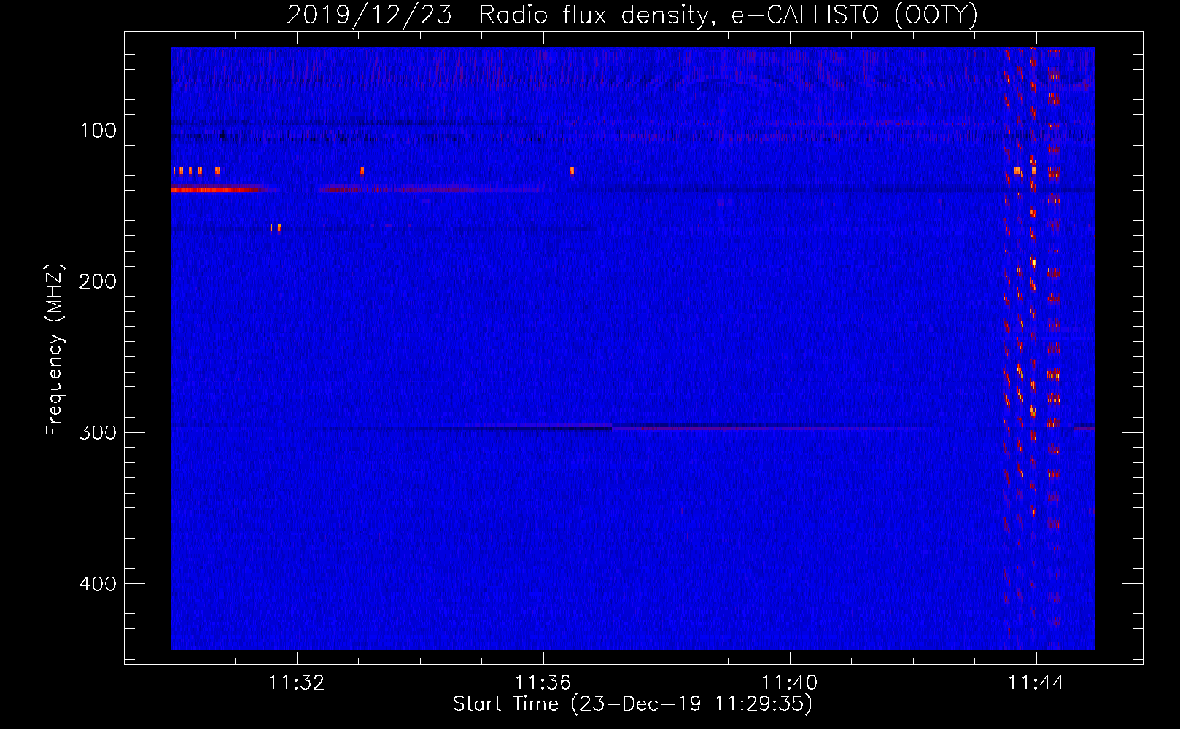The image size is (1180, 729).
Task: Click the 11:44 time tick label
Action: (x=1036, y=683)
